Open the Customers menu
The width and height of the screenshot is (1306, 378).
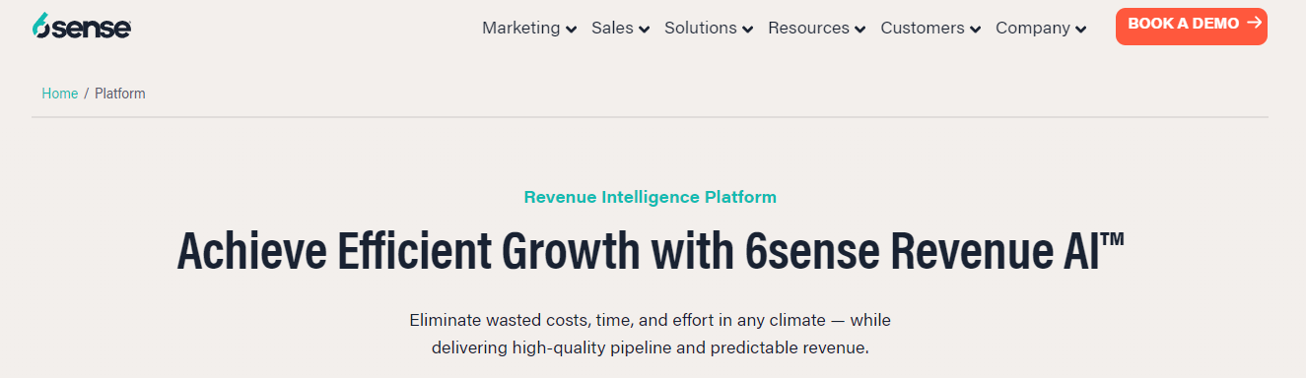coord(930,28)
